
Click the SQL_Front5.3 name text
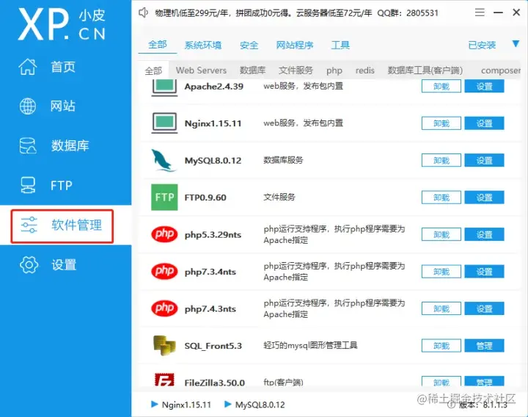click(213, 346)
